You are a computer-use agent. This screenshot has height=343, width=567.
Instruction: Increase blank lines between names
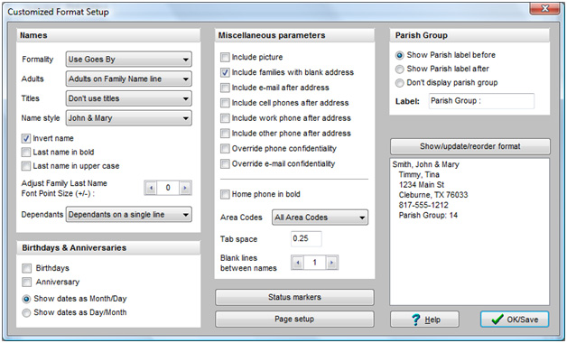(331, 263)
